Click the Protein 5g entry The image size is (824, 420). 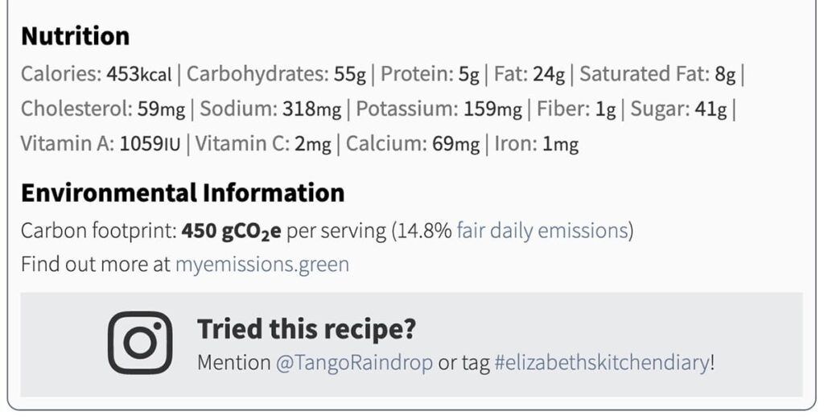click(430, 74)
